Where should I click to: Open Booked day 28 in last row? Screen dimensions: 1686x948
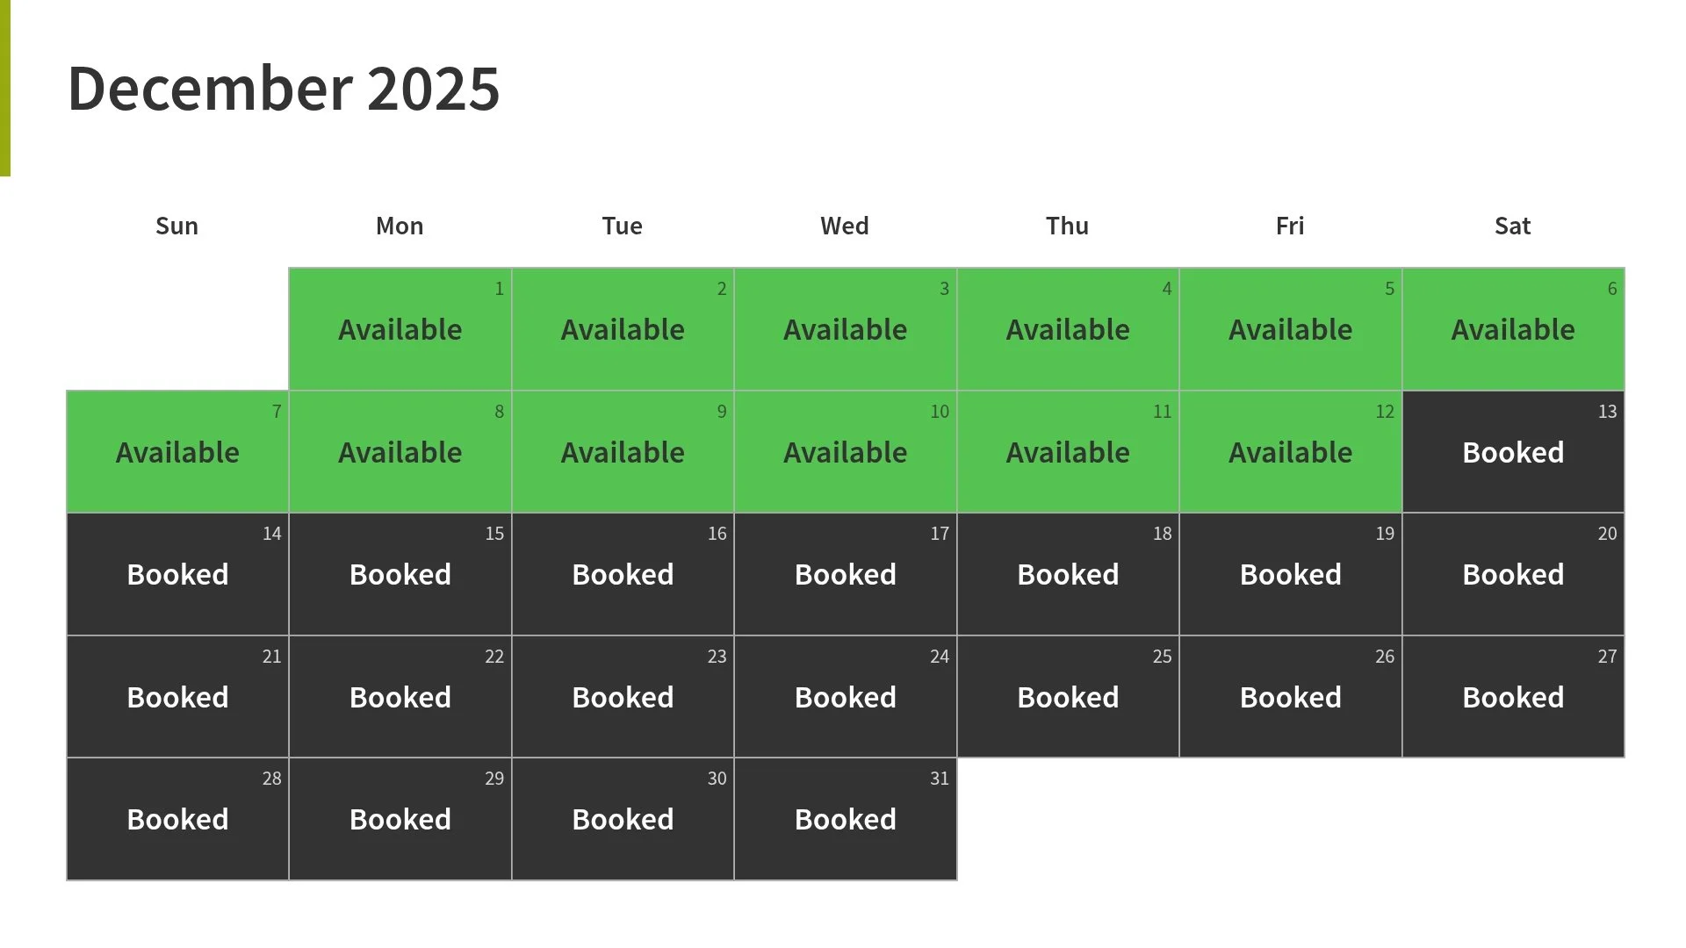[x=177, y=819]
